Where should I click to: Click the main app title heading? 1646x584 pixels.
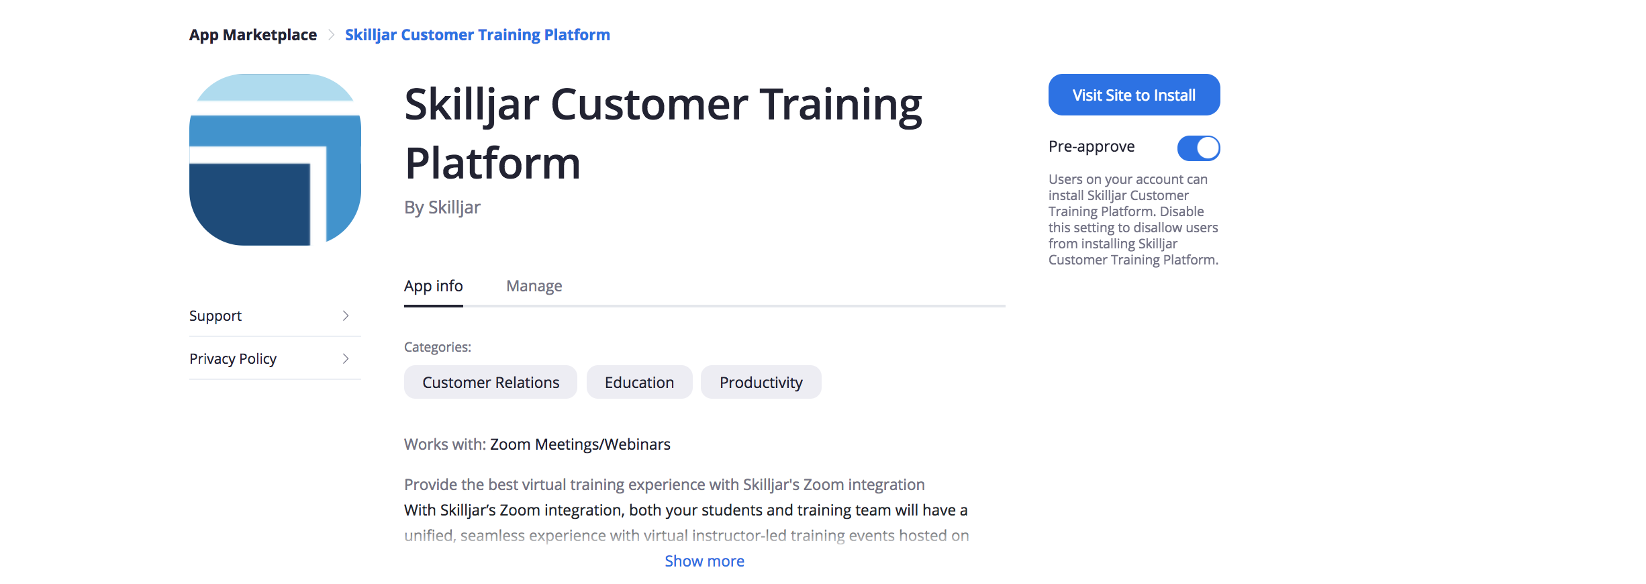[x=663, y=133]
